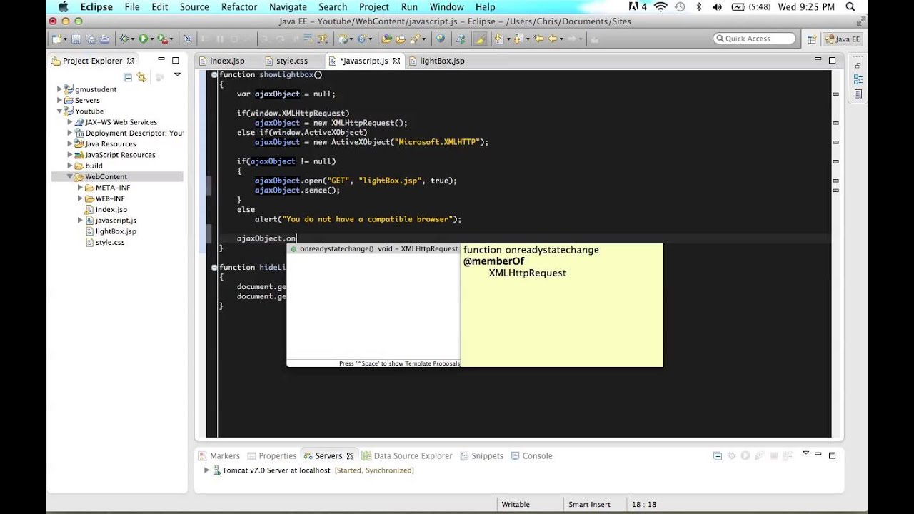Switch to the style.css tab
The width and height of the screenshot is (914, 514).
(291, 61)
